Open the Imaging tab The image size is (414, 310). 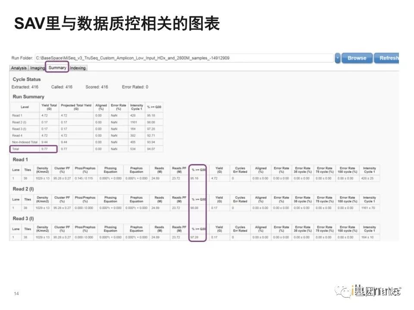coord(38,68)
